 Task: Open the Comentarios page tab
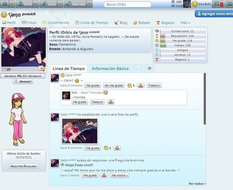click(56, 23)
